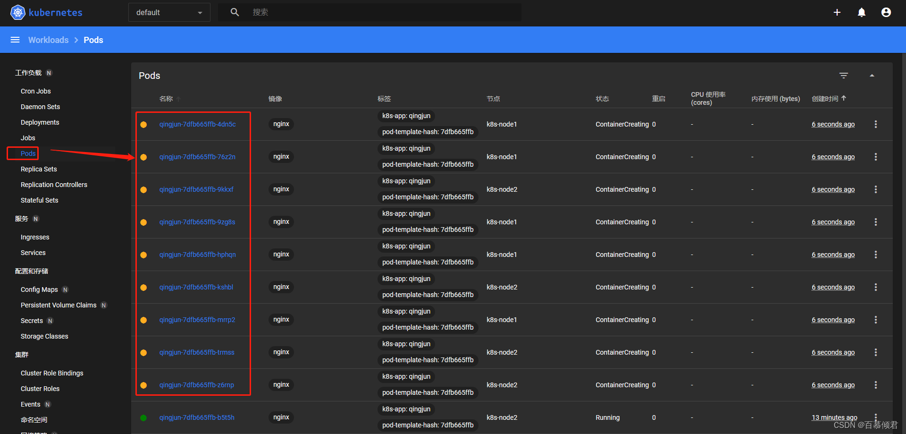
Task: Open Cluster Roles in sidebar
Action: [x=40, y=389]
